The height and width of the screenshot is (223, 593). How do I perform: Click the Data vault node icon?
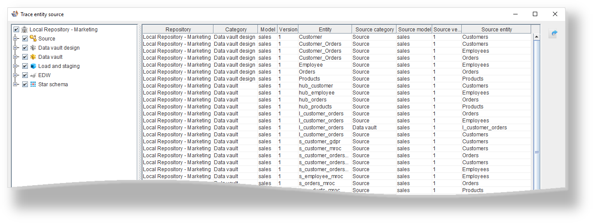[33, 57]
